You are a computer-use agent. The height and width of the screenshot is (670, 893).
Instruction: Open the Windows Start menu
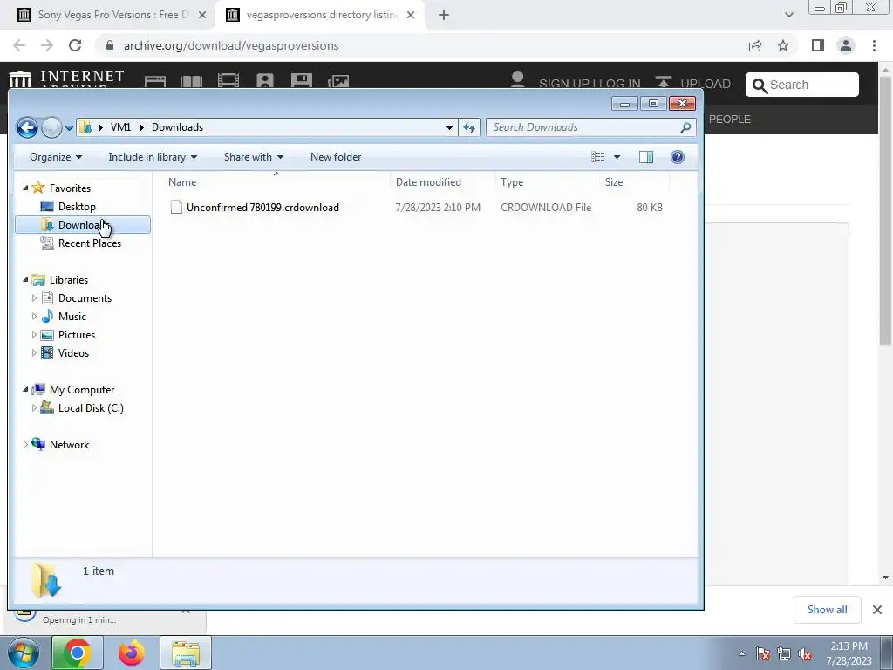23,653
